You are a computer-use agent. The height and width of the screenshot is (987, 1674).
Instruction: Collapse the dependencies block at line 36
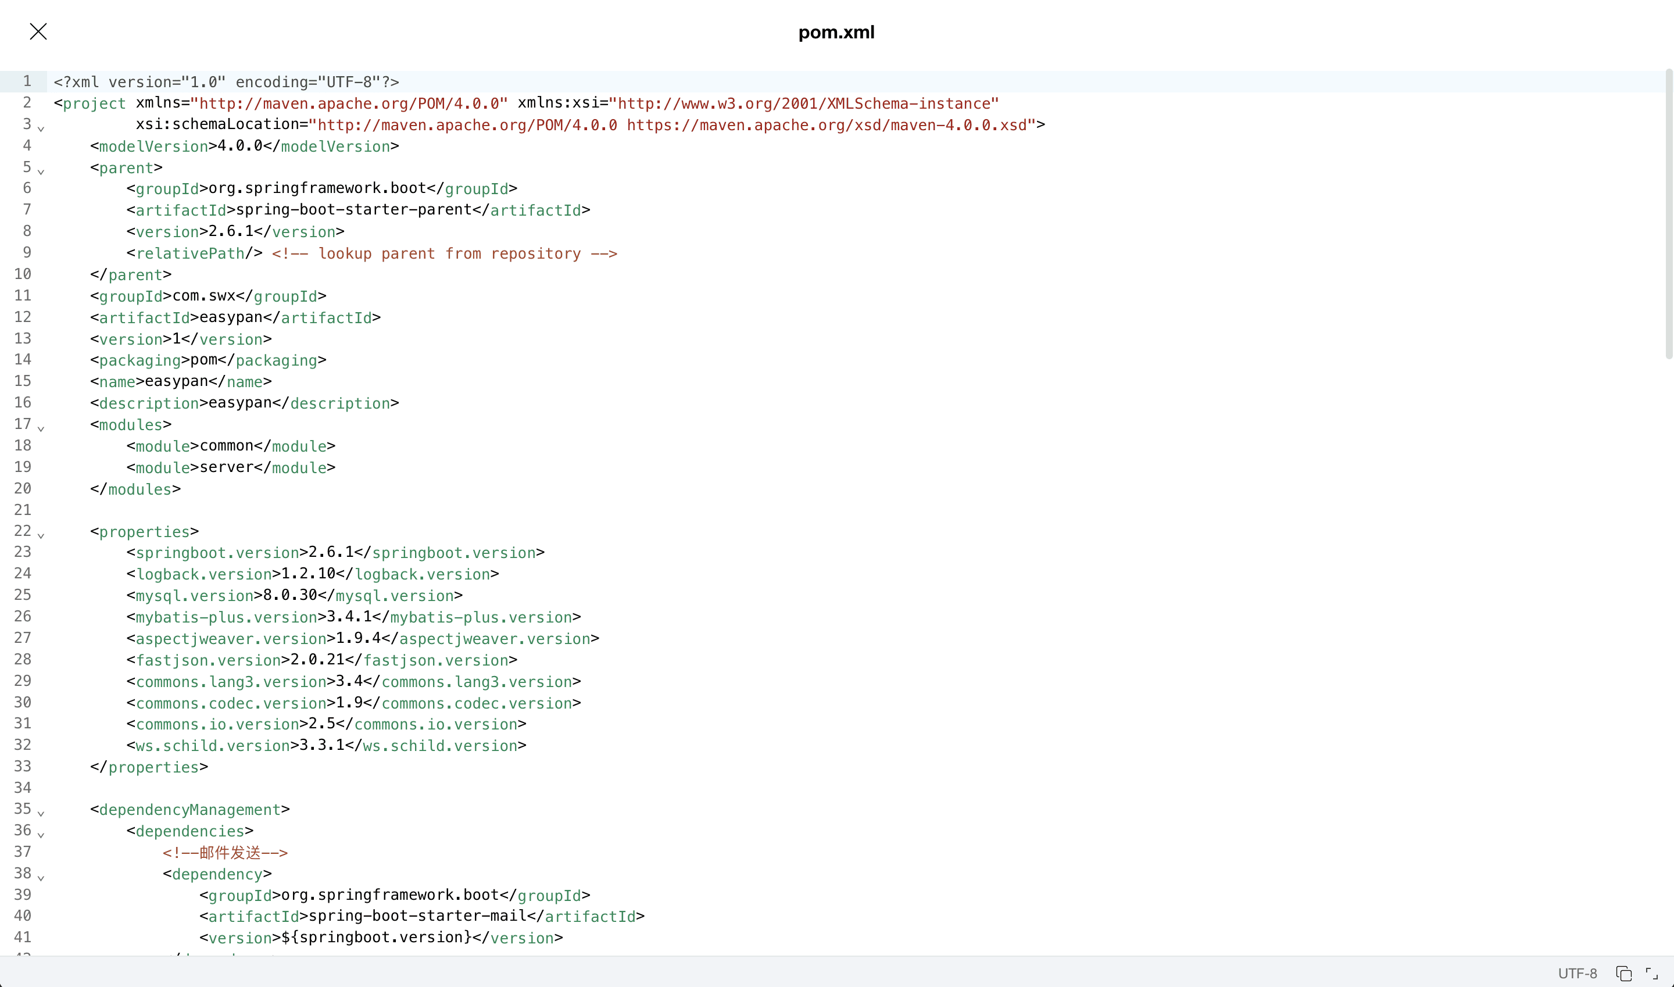coord(41,835)
